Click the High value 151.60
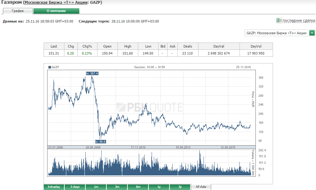The width and height of the screenshot is (316, 190). coord(127,53)
